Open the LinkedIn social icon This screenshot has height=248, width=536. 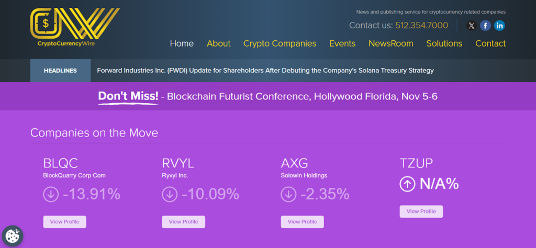(x=499, y=25)
